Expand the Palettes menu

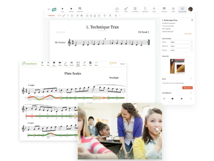click(x=51, y=15)
